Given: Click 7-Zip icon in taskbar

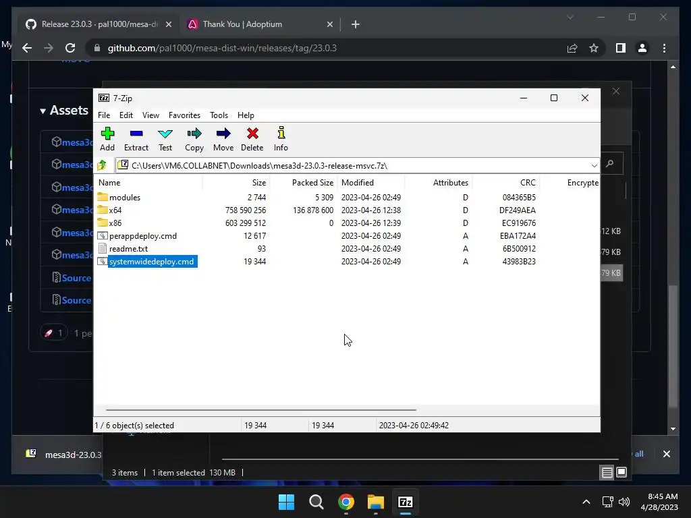Looking at the screenshot, I should [x=405, y=502].
